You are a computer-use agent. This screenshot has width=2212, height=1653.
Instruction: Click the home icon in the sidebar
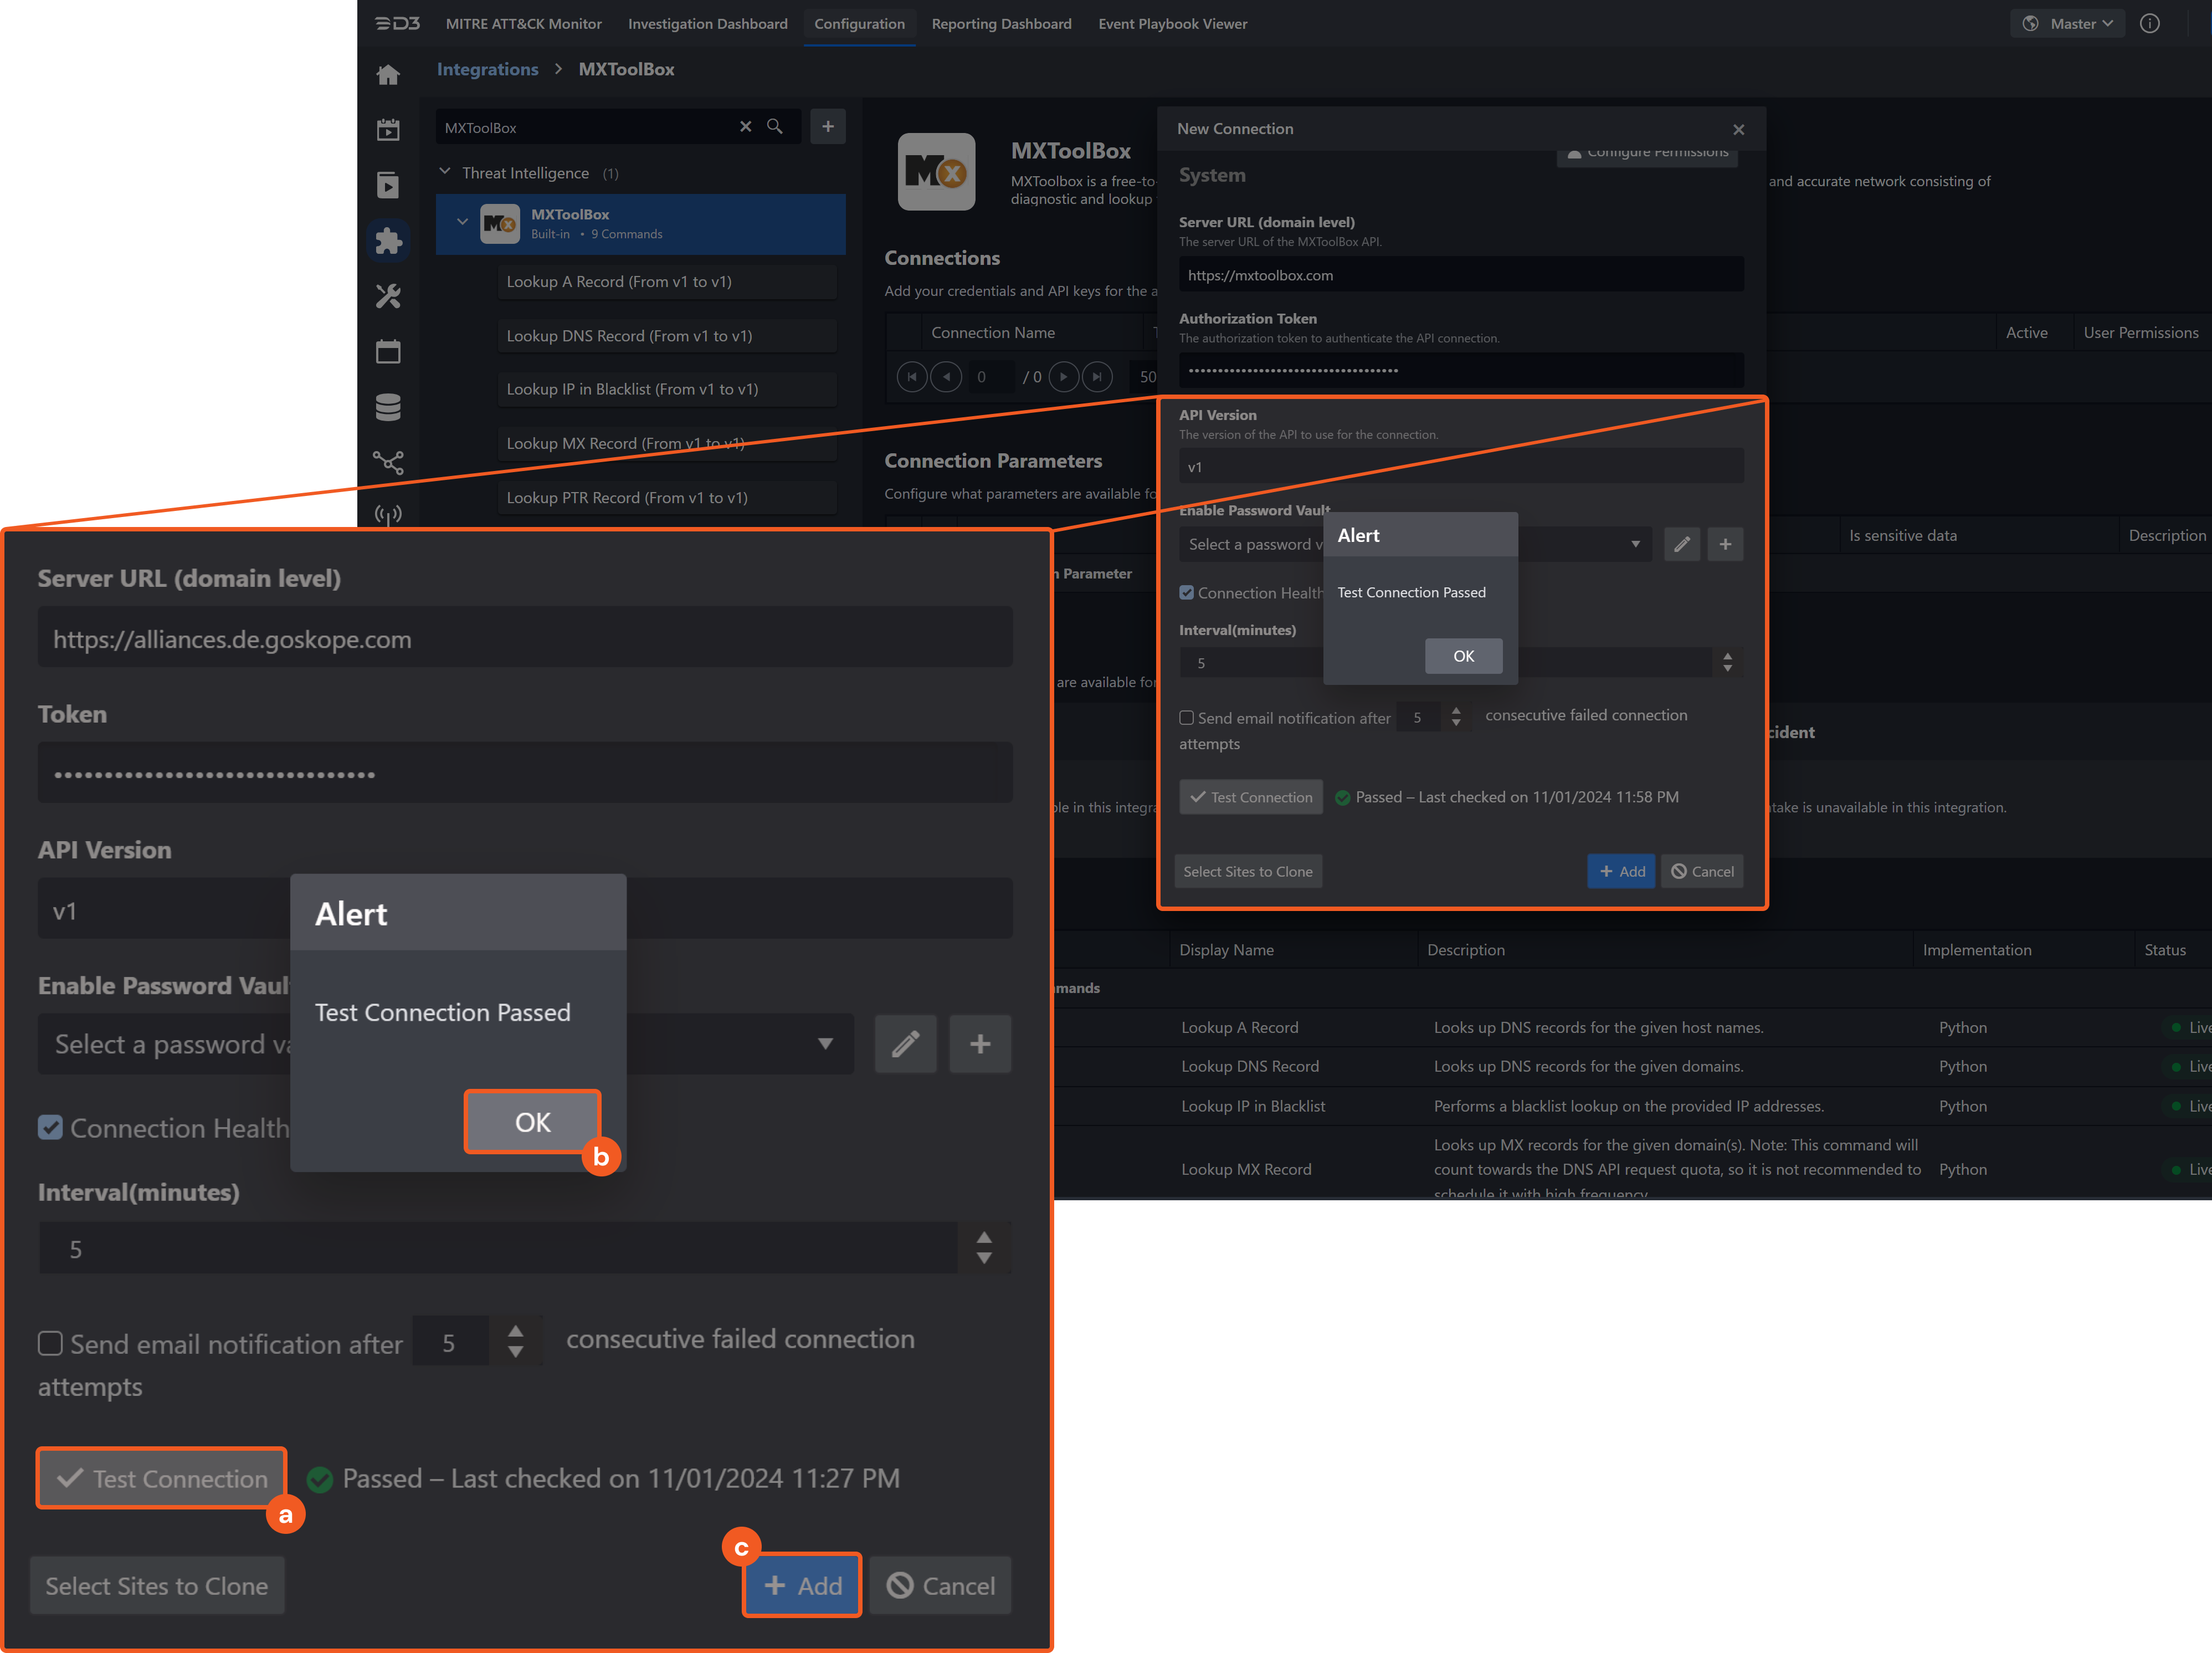coord(388,74)
